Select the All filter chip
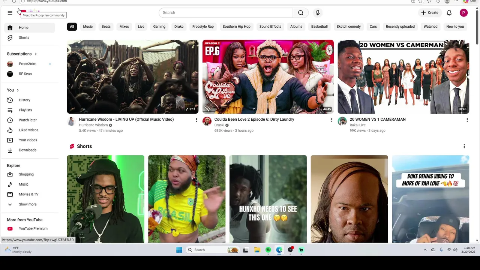 (72, 27)
